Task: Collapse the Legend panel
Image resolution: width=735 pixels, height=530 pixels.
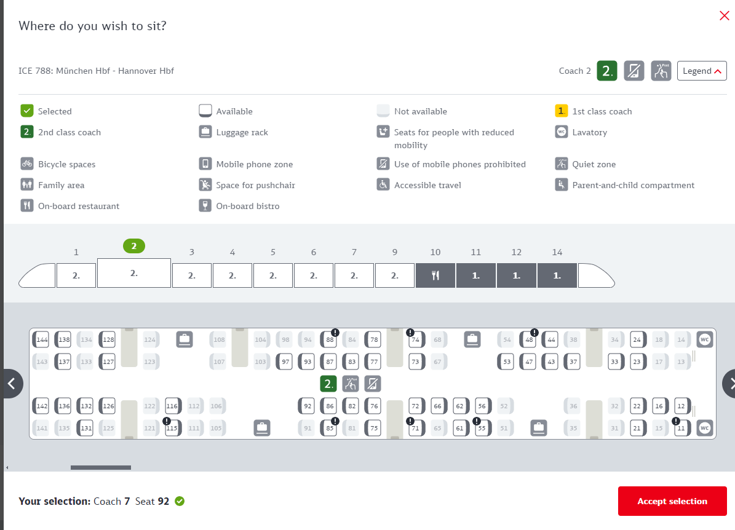Action: 702,71
